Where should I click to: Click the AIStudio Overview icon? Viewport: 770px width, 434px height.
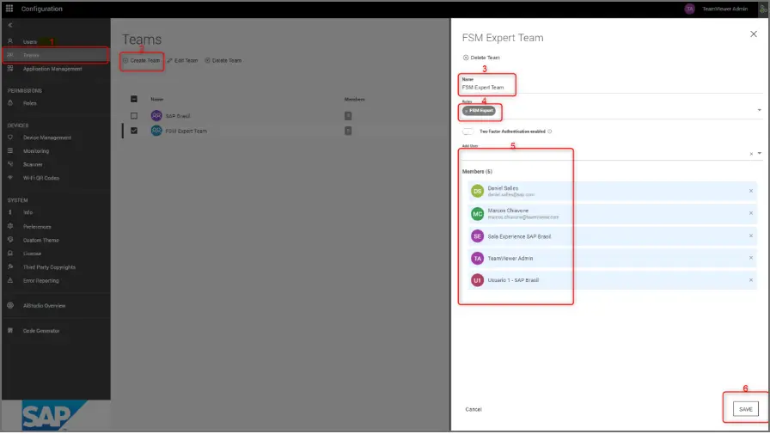(9, 305)
